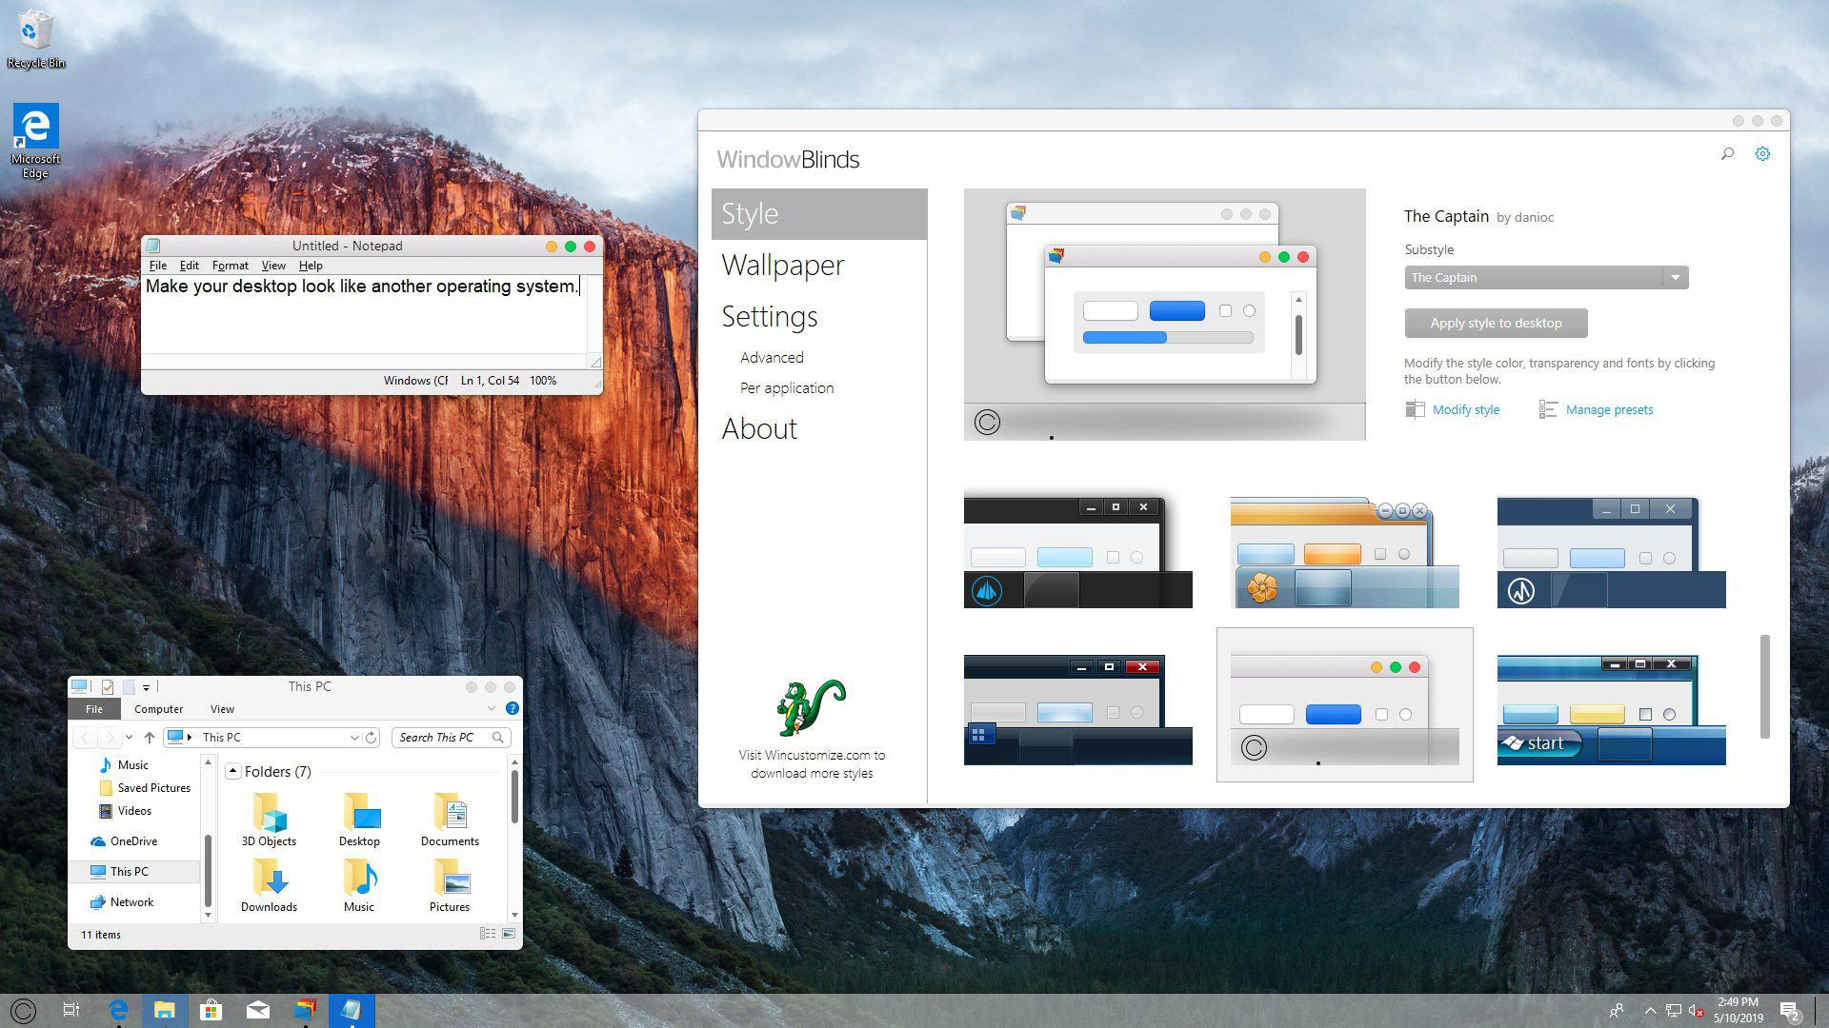
Task: Open the WindowBlinds settings gear
Action: [1762, 153]
